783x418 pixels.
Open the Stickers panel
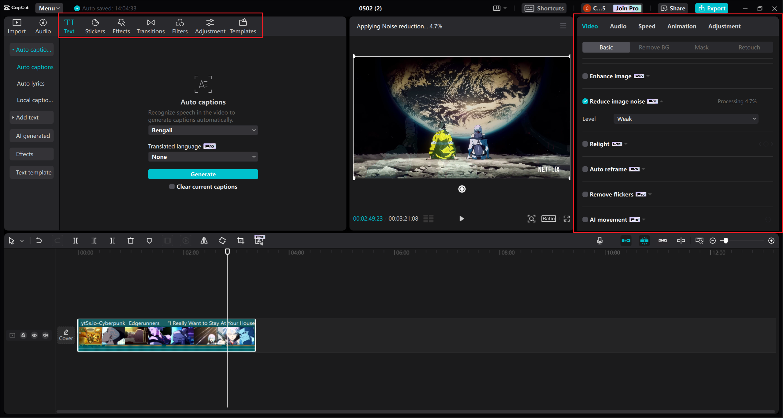click(95, 26)
